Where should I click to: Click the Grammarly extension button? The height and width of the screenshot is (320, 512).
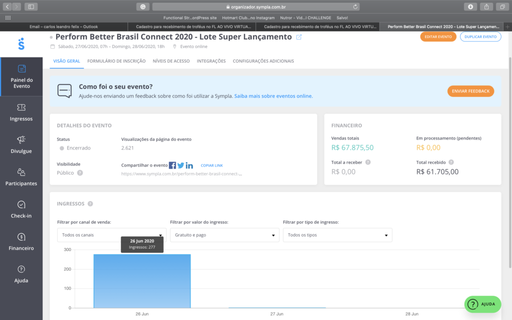pos(142,6)
